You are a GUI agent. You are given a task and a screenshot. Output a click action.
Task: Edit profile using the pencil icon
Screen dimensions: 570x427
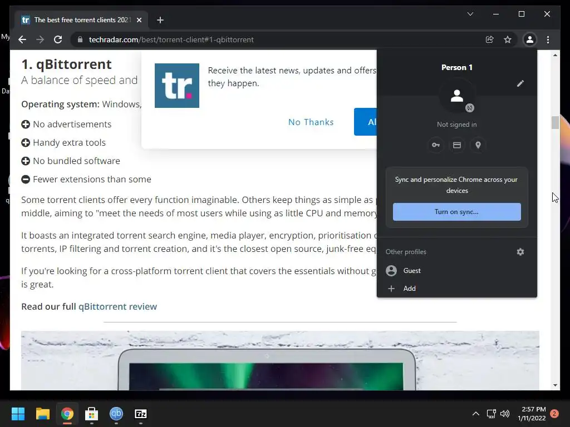520,83
